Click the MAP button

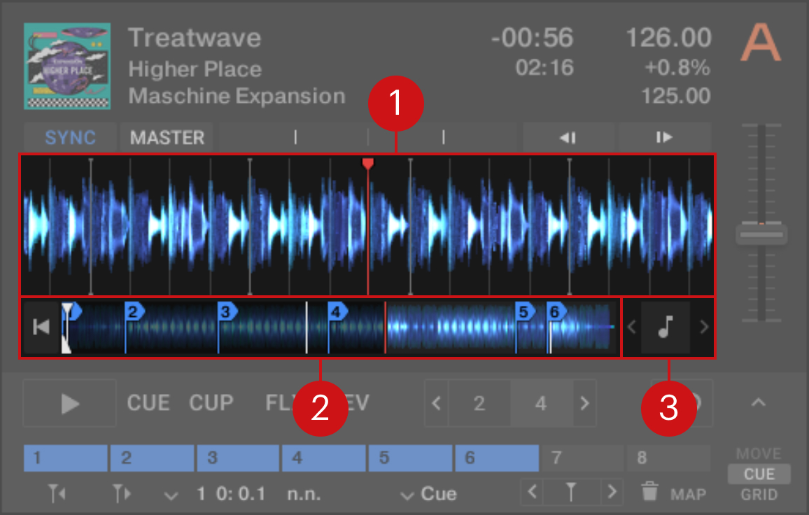point(688,495)
